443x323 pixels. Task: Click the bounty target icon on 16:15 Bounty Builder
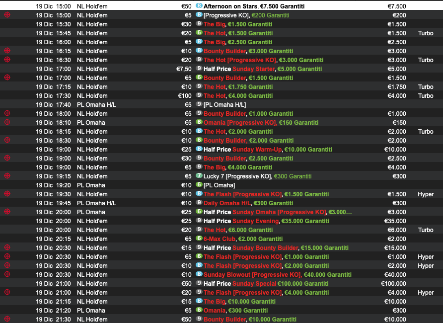tap(7, 51)
